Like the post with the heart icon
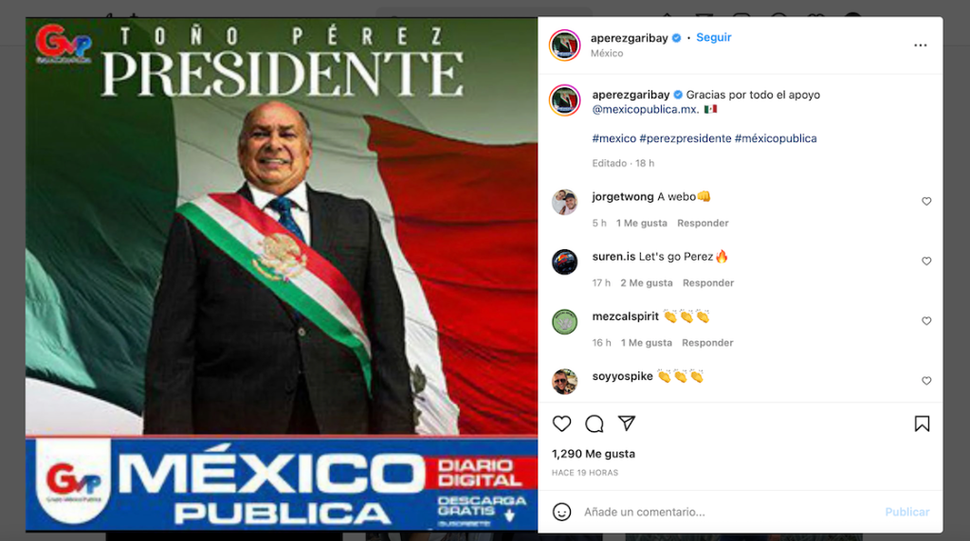This screenshot has height=541, width=970. (561, 424)
